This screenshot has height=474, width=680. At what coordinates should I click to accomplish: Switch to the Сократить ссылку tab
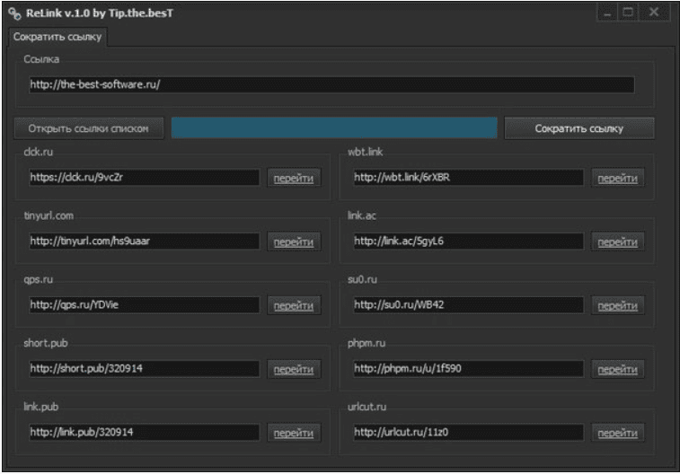(x=57, y=37)
